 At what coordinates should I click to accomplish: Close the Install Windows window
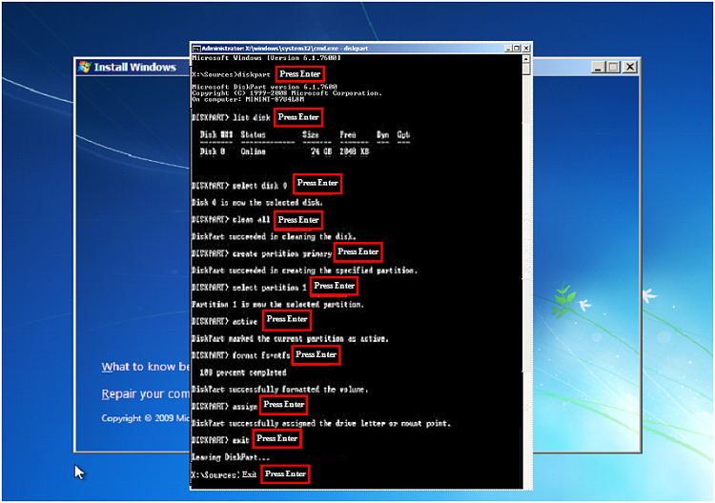coord(630,67)
